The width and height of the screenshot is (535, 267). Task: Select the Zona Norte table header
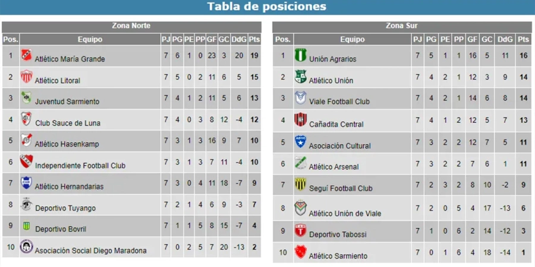click(x=131, y=26)
